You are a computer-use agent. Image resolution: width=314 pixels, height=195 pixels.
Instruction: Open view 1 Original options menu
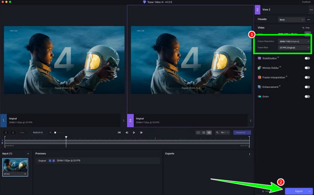click(124, 120)
